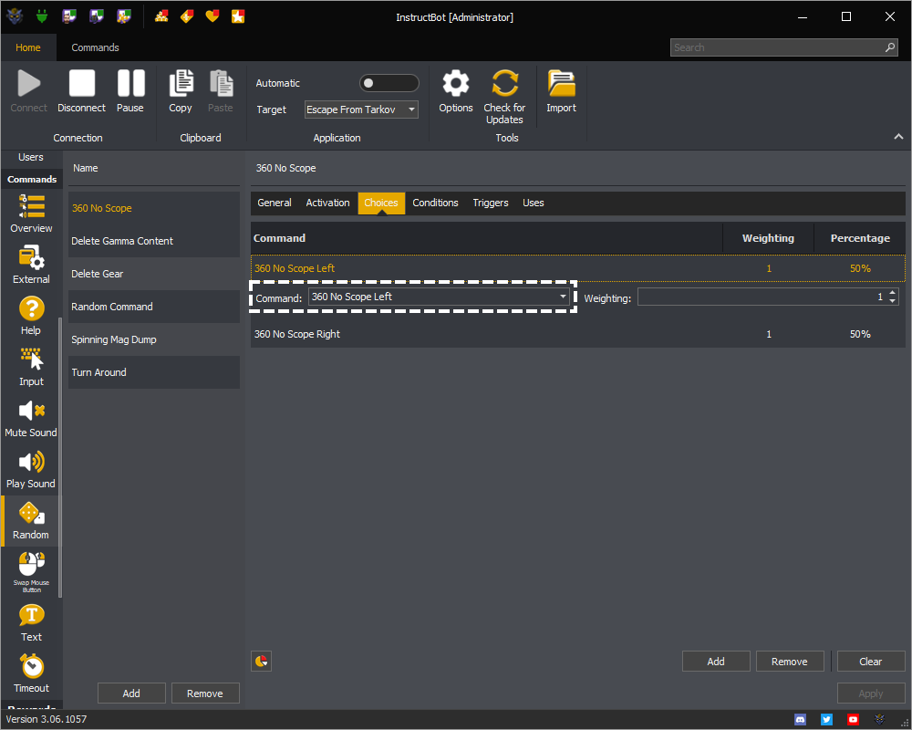The height and width of the screenshot is (730, 912).
Task: Select Spinning Mag Dump command
Action: [153, 339]
